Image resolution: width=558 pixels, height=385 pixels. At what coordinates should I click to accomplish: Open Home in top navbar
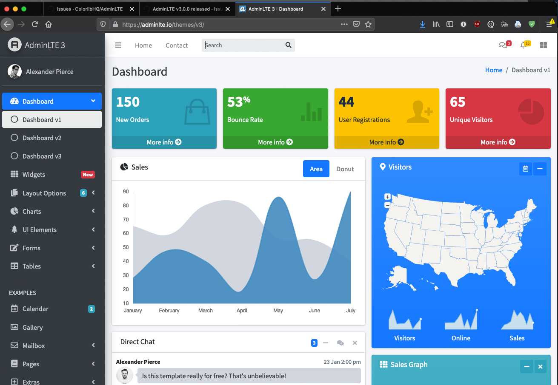[x=143, y=45]
